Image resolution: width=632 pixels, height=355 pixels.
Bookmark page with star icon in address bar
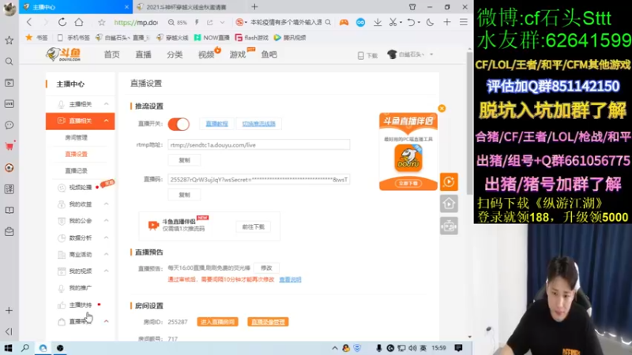102,23
